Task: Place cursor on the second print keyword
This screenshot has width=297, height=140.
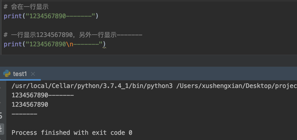Action: (13, 44)
